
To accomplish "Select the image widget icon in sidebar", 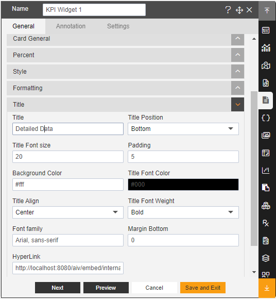I will [x=266, y=136].
